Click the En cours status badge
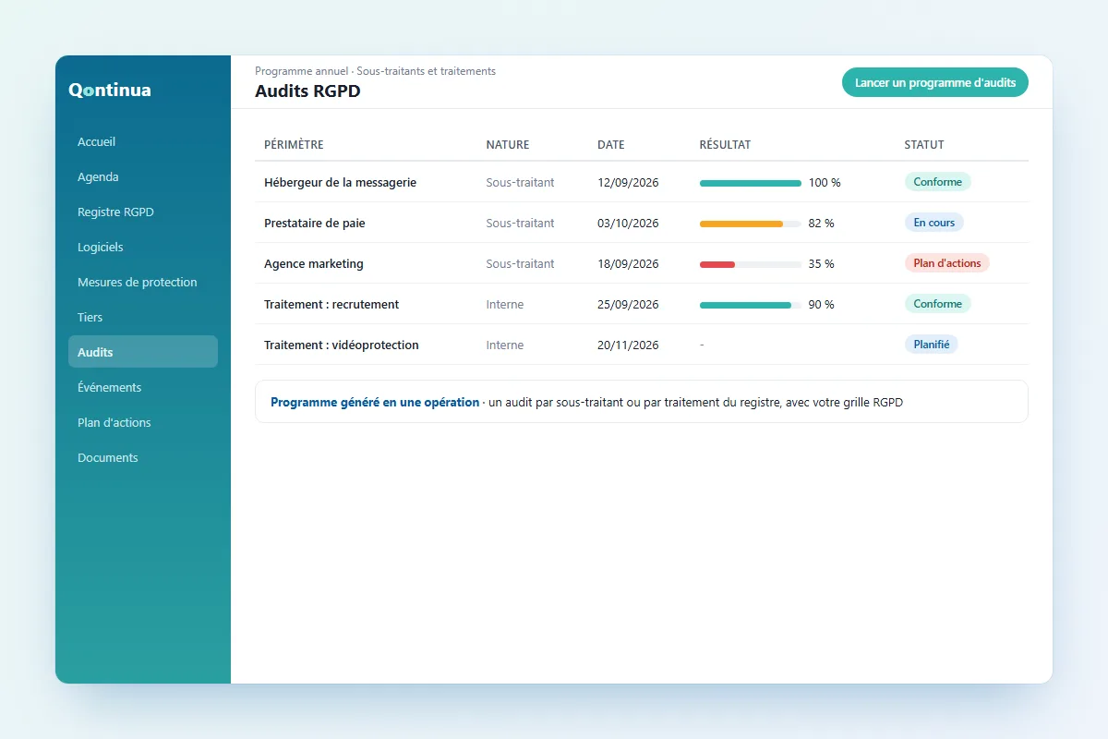This screenshot has height=739, width=1108. pos(933,223)
